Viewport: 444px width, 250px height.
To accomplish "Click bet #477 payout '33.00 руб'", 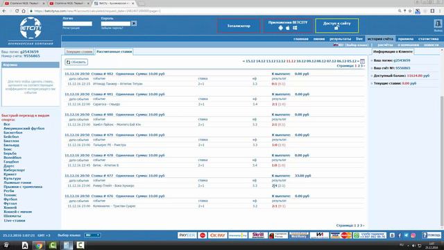I will point(302,176).
